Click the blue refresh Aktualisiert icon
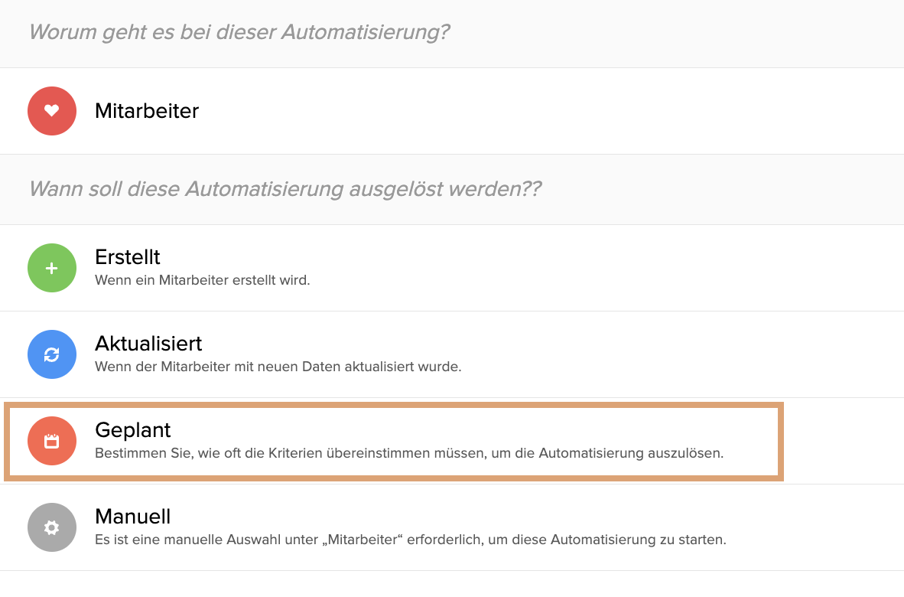 click(x=52, y=354)
